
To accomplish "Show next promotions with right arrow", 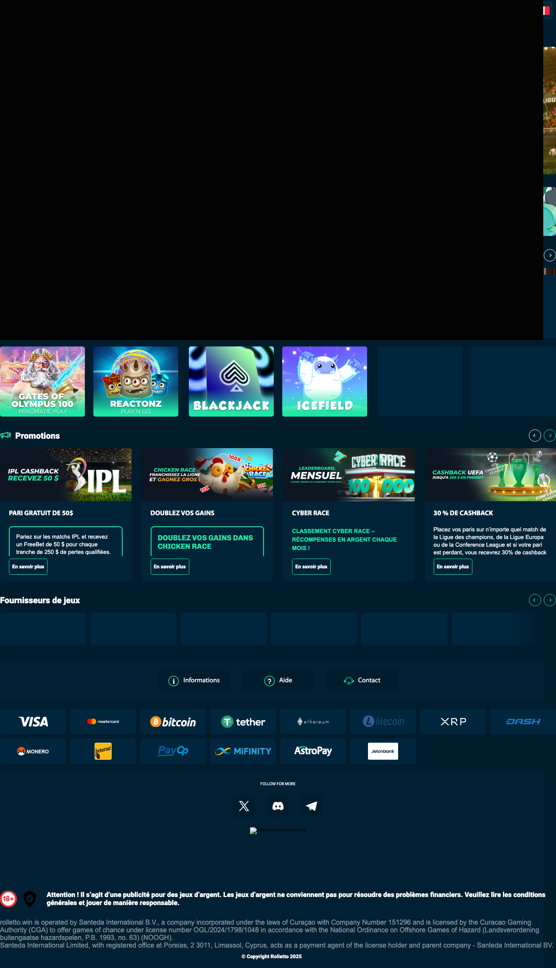I will 550,435.
